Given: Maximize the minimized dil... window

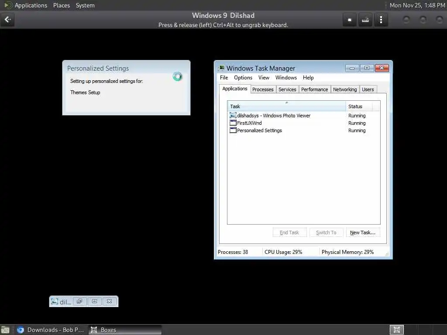Looking at the screenshot, I should [94, 301].
